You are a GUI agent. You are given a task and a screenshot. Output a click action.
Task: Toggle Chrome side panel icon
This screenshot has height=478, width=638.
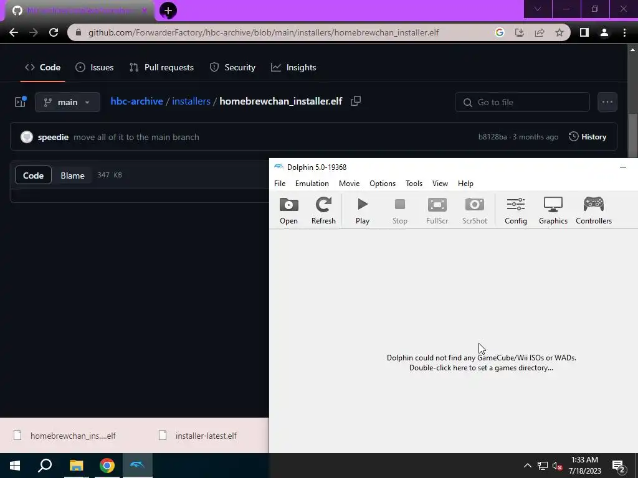[584, 32]
